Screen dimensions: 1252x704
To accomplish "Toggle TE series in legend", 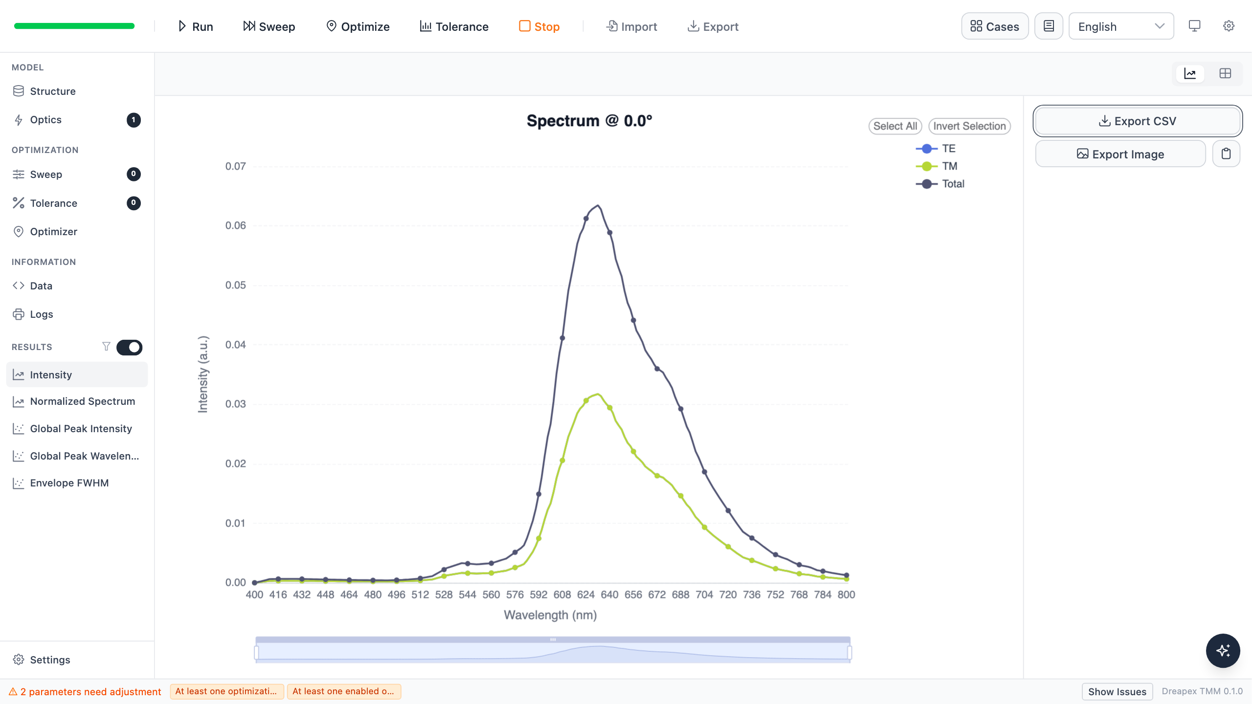I will 935,149.
